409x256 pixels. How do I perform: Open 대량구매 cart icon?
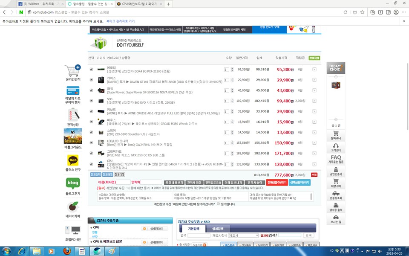tap(336, 183)
